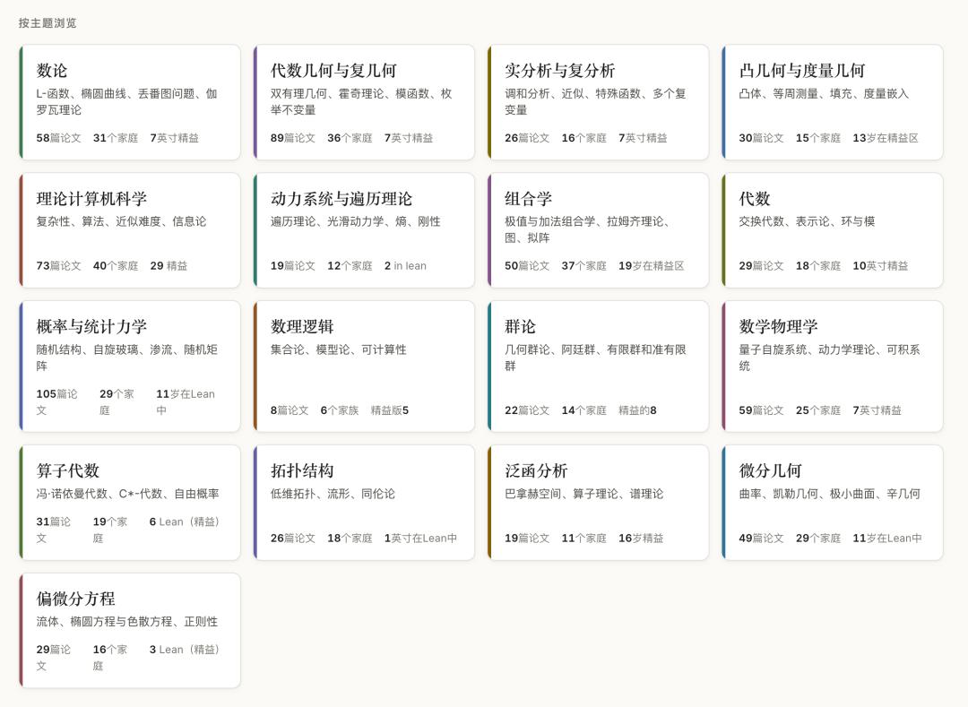Image resolution: width=968 pixels, height=707 pixels.
Task: Open the 代数几何与复几何 topic card
Action: (364, 102)
